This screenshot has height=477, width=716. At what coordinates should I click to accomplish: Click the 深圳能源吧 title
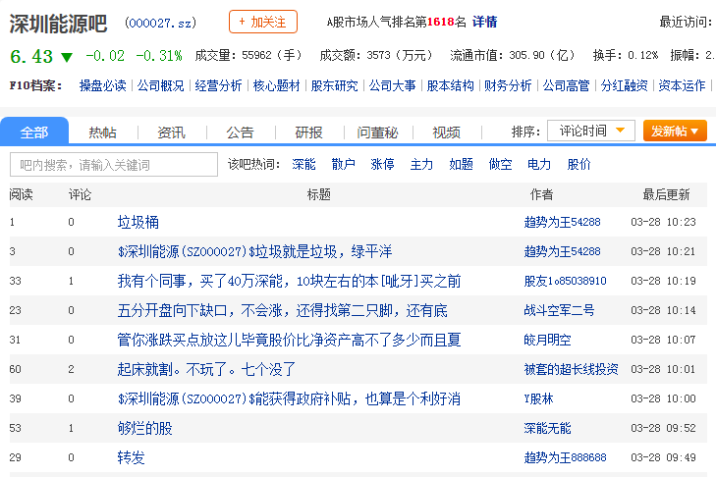tap(58, 24)
